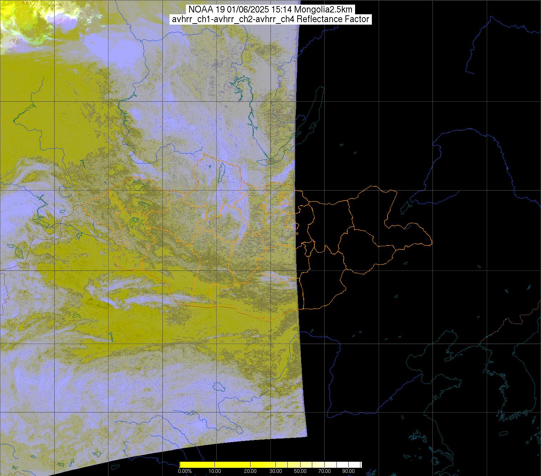Click the "10.00" colorbar label
Screen dimensions: 541x476
214,471
